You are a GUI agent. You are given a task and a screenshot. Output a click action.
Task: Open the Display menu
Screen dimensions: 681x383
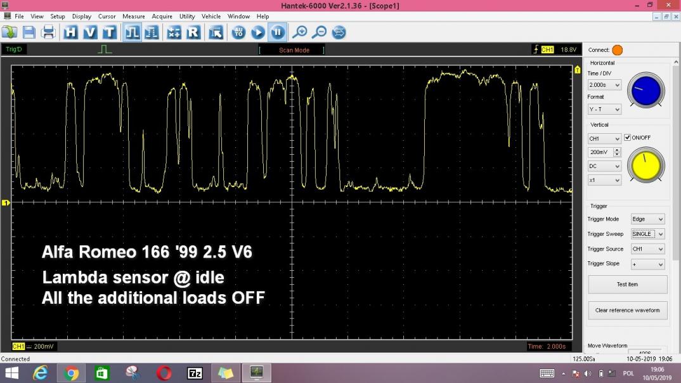tap(82, 16)
